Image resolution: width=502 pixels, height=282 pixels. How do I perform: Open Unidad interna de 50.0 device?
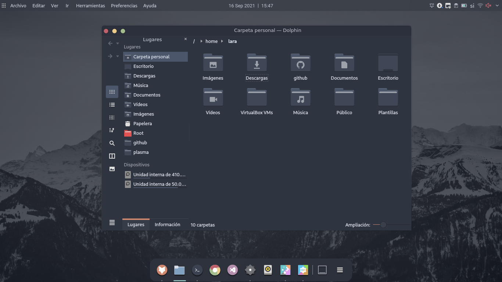click(155, 184)
